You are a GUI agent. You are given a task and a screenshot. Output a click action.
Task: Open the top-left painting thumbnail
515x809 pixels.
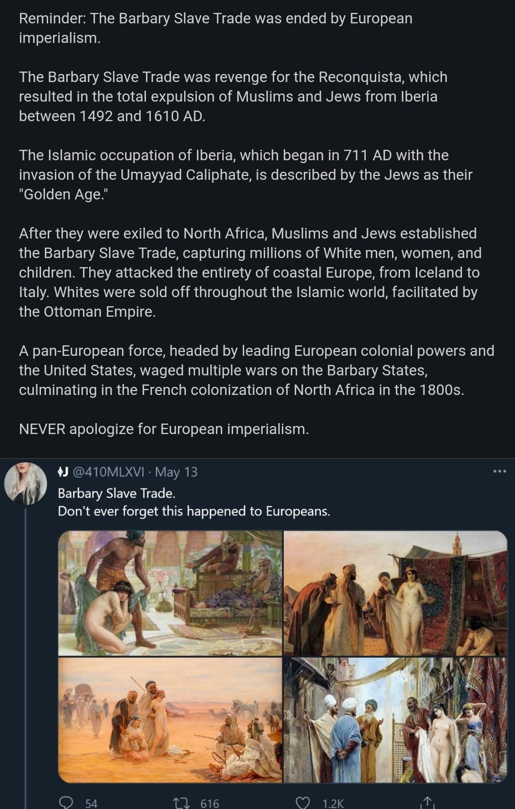click(x=170, y=593)
